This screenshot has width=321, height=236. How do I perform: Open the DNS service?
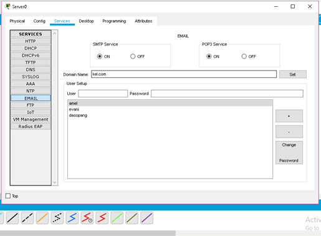pyautogui.click(x=31, y=69)
